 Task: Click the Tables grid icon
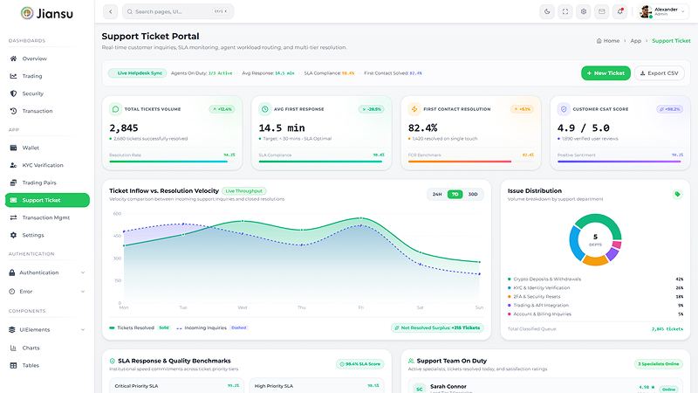coord(13,365)
